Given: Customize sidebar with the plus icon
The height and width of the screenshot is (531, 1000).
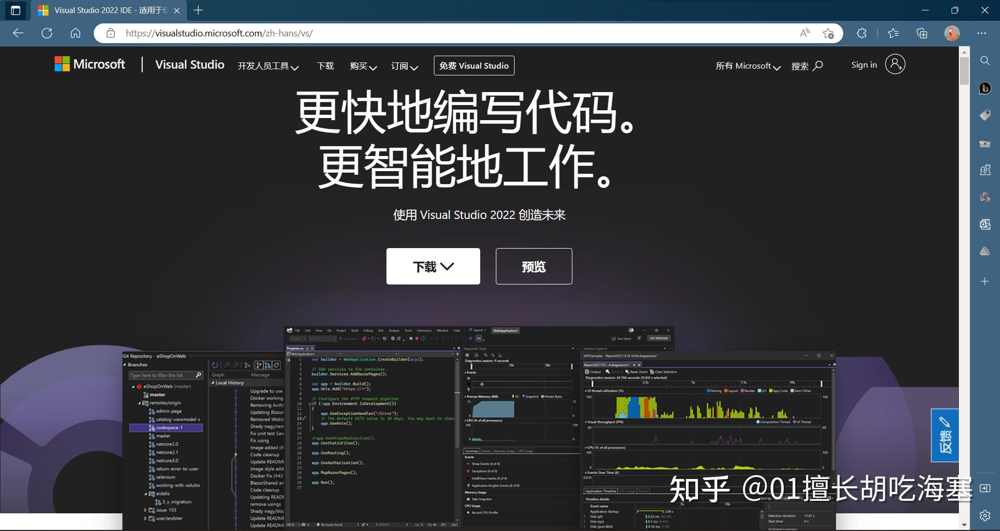Looking at the screenshot, I should tap(985, 281).
